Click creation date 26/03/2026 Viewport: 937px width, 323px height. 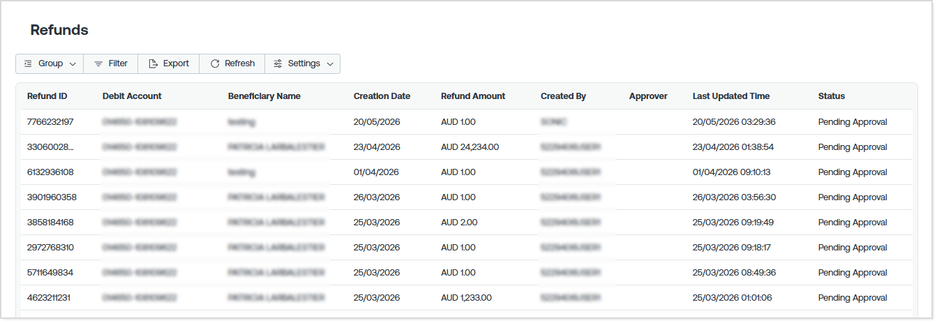tap(377, 197)
